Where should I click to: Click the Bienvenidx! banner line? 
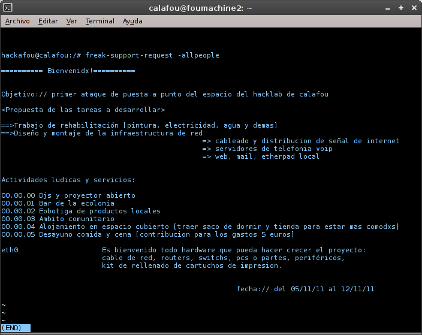68,71
